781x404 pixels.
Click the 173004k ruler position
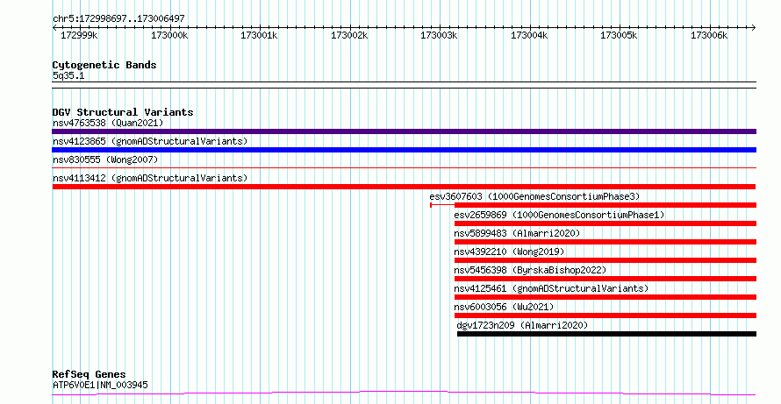pyautogui.click(x=529, y=36)
